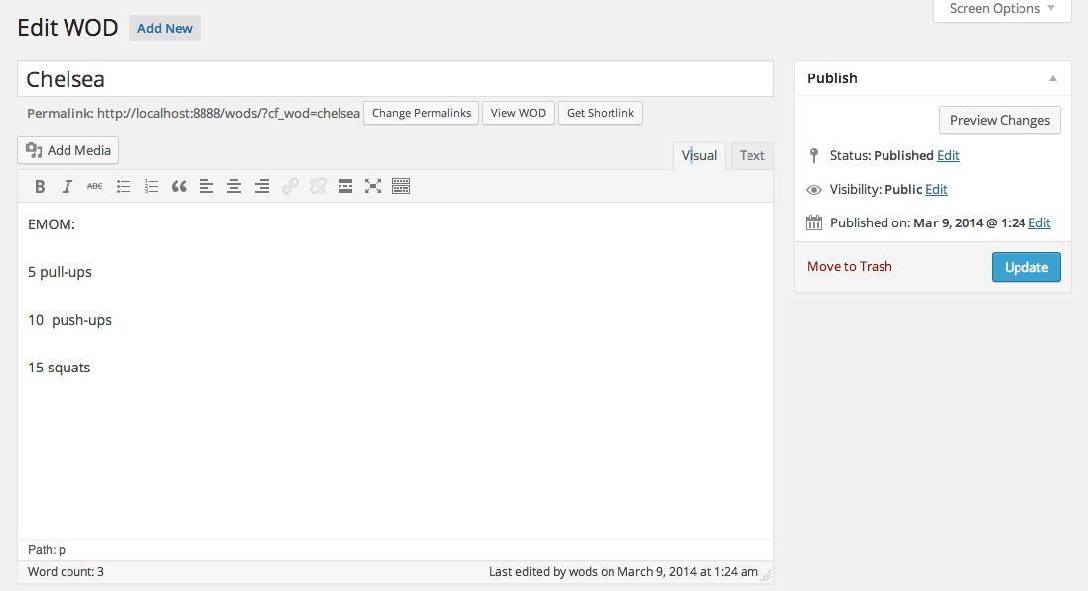1088x591 pixels.
Task: Align text right
Action: click(262, 186)
